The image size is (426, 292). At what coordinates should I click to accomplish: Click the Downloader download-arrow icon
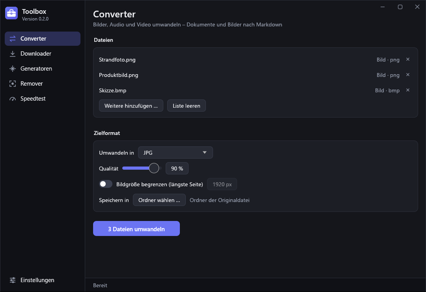point(13,54)
